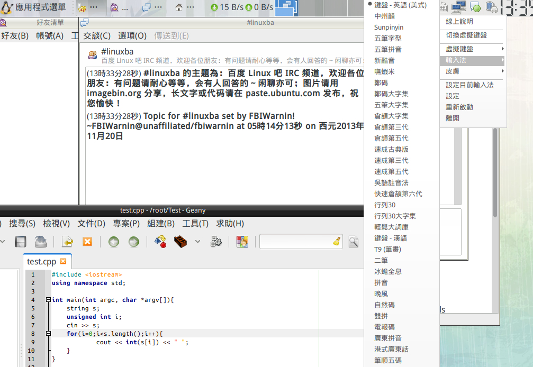Open 帳號(A) menu in buddy list
This screenshot has width=533, height=367.
click(50, 35)
